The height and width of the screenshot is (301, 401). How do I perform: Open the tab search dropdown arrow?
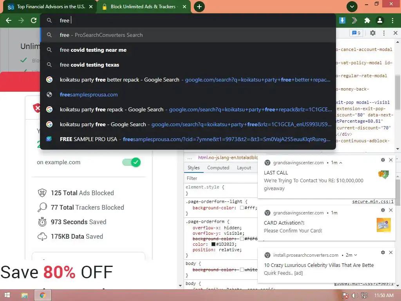click(x=352, y=7)
